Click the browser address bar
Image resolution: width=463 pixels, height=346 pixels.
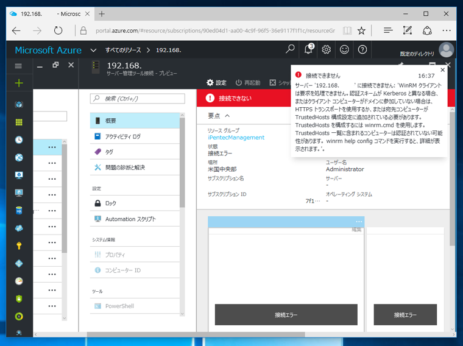tap(215, 30)
